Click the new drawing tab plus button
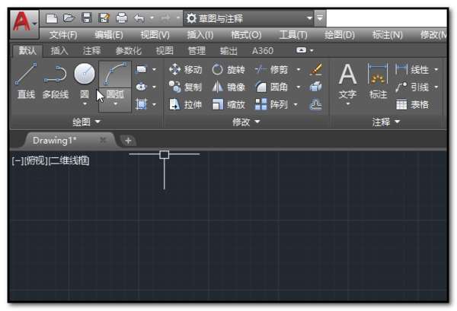The width and height of the screenshot is (457, 311). tap(128, 140)
